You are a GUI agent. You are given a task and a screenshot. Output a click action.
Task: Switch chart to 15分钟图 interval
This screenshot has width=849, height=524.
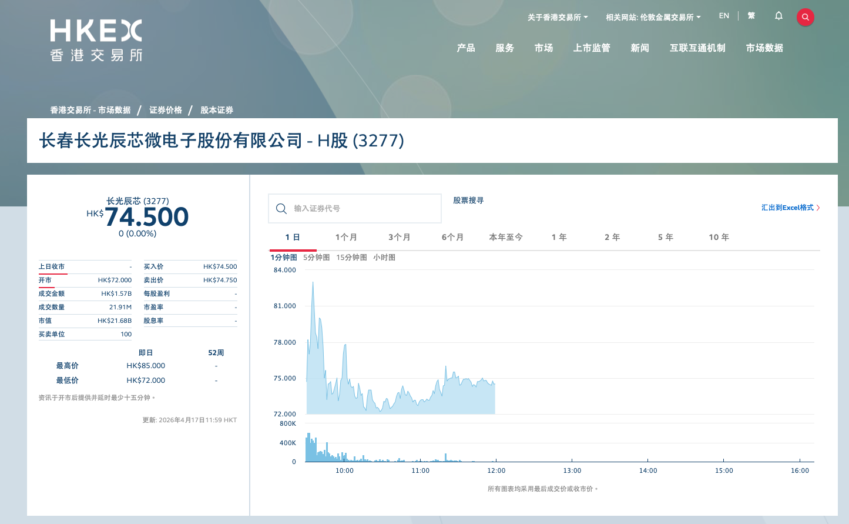coord(351,258)
